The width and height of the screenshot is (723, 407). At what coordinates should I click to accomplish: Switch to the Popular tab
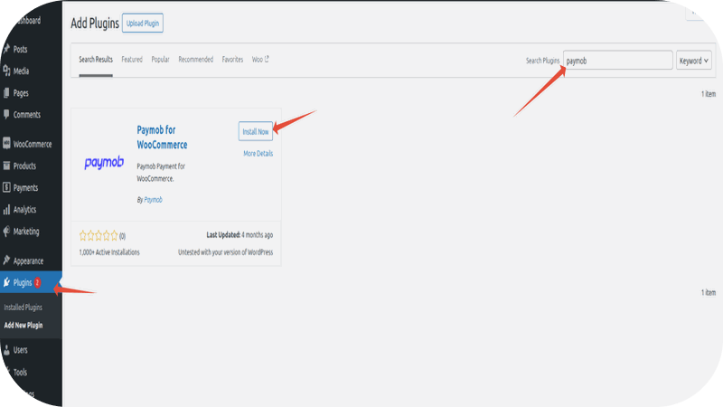tap(160, 60)
